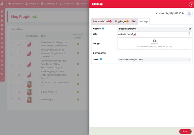Click info icon next to Author label

point(103,29)
